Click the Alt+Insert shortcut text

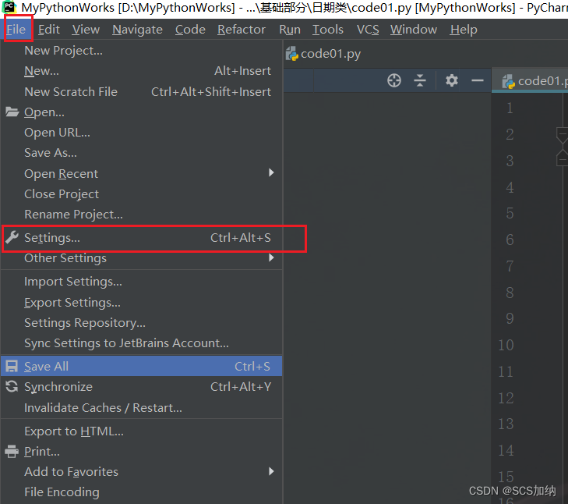[242, 71]
